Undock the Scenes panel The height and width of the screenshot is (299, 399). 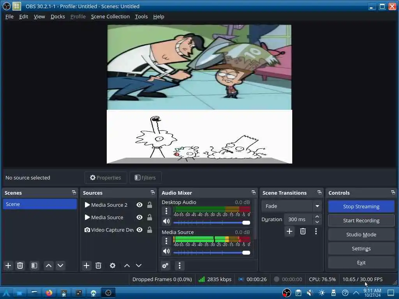(74, 192)
